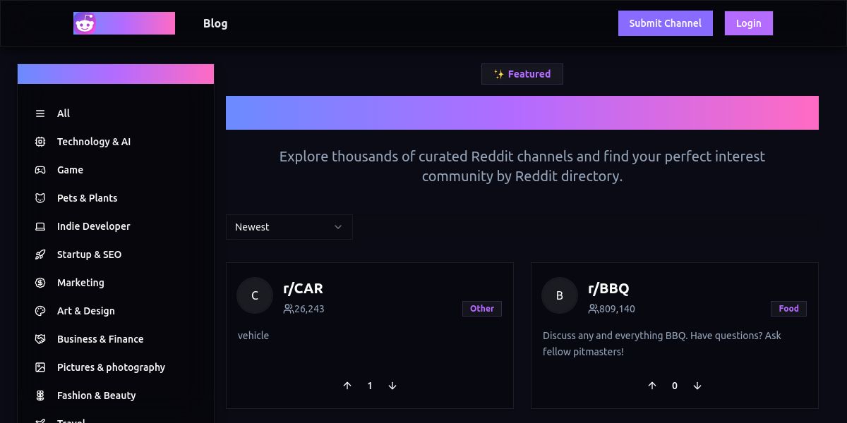The width and height of the screenshot is (847, 423).
Task: Click the Submit Channel button
Action: (x=666, y=23)
